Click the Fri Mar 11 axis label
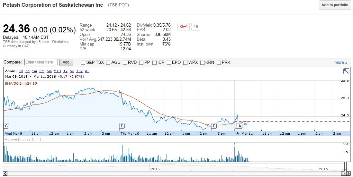 [244, 134]
